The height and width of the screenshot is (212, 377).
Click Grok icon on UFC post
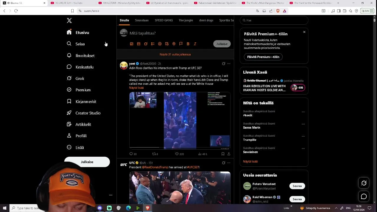pos(224,163)
